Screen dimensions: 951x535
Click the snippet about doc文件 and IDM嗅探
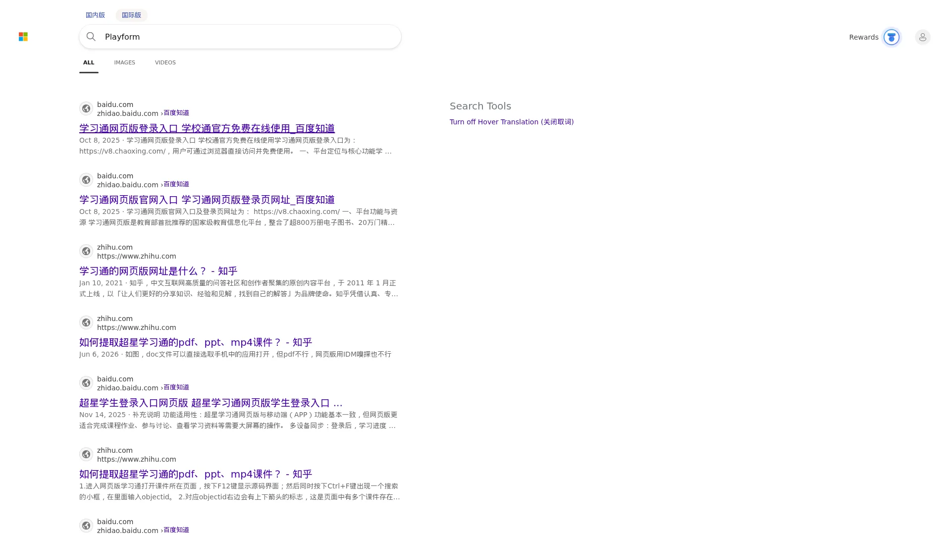[235, 354]
